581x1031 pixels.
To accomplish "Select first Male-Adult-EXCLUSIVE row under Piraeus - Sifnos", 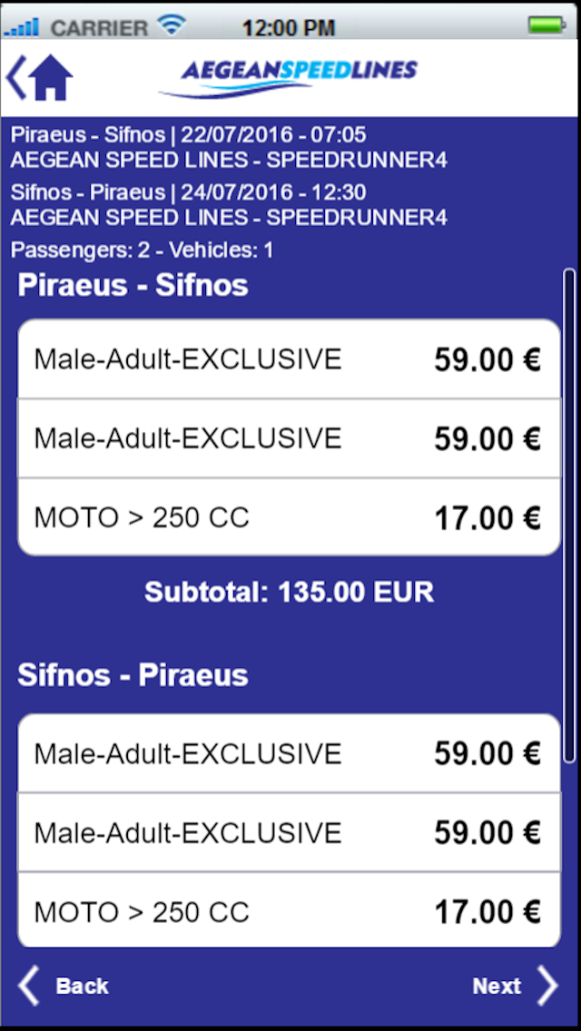I will [x=289, y=359].
